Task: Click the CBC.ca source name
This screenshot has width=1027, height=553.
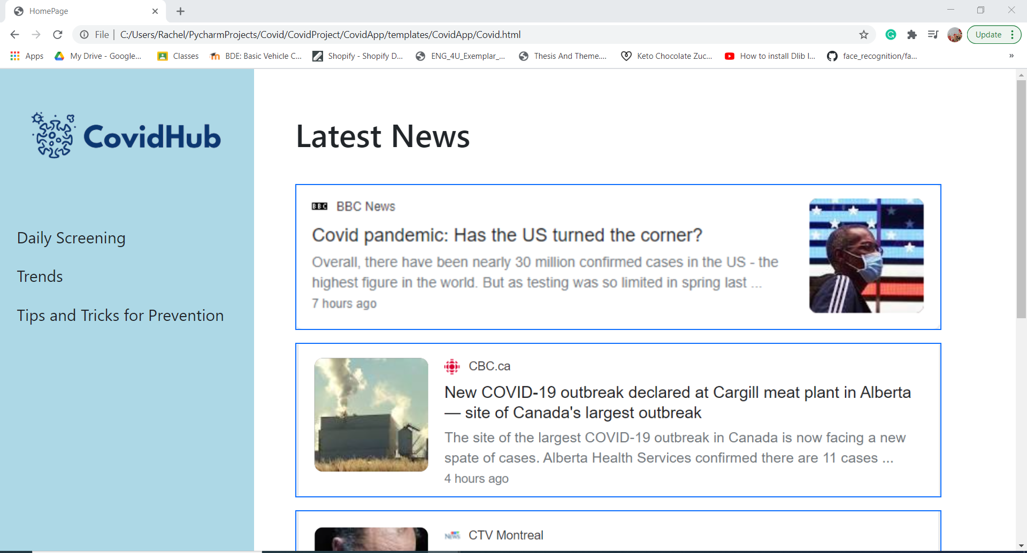Action: (x=489, y=366)
